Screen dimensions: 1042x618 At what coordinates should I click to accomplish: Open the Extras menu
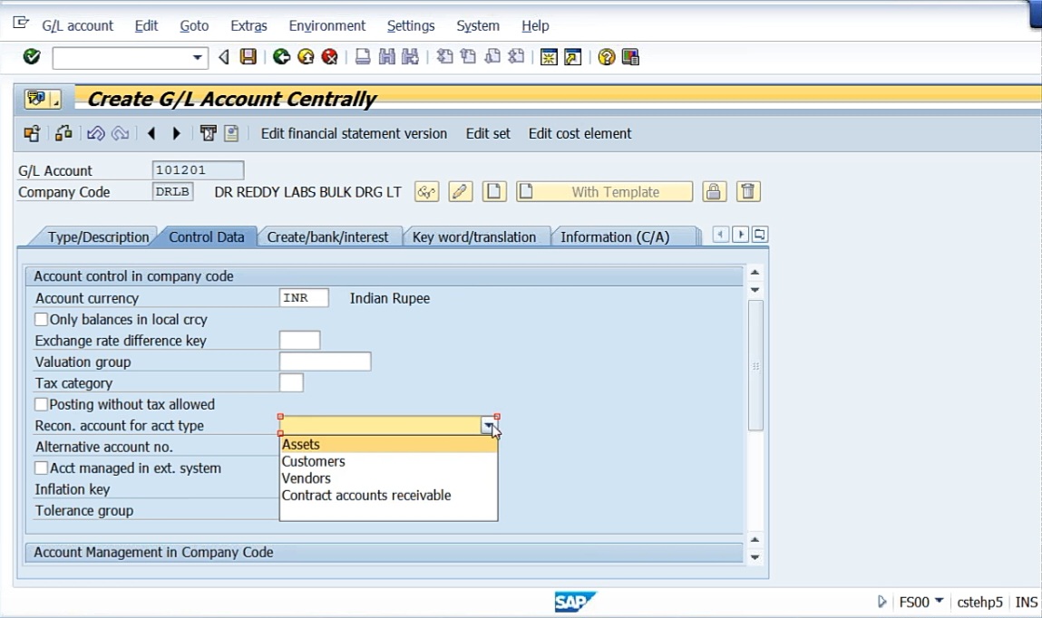pyautogui.click(x=248, y=26)
